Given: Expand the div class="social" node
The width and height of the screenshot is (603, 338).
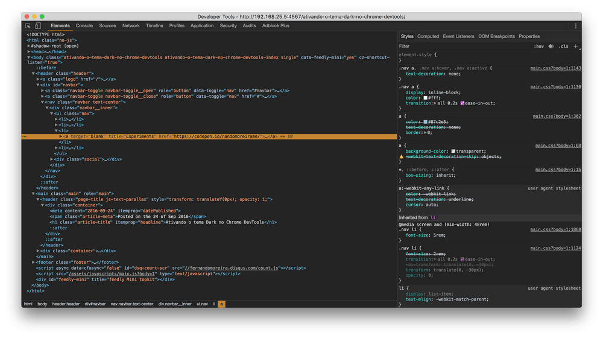Looking at the screenshot, I should 51,159.
